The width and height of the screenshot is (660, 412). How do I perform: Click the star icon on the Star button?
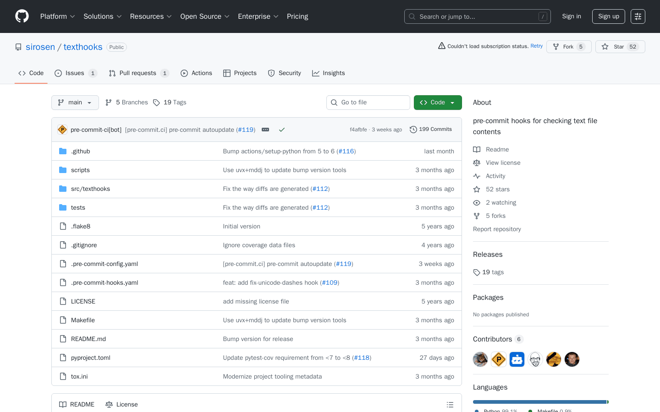pyautogui.click(x=605, y=47)
